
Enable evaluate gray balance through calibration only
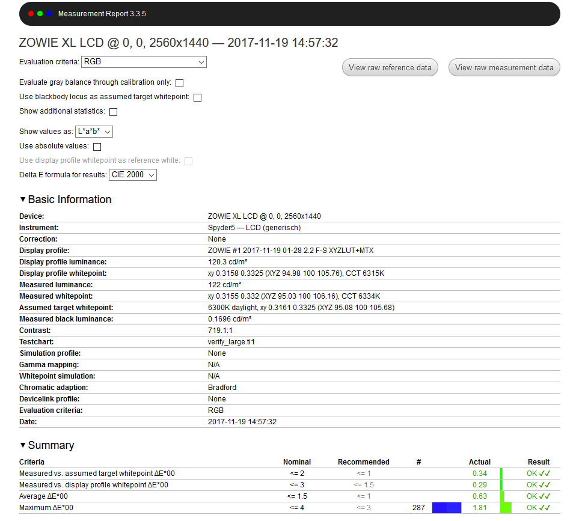pos(179,83)
